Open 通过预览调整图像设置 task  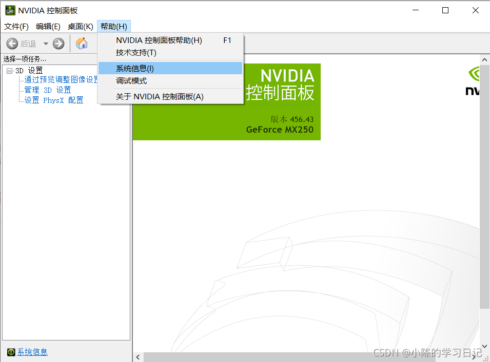pyautogui.click(x=61, y=80)
